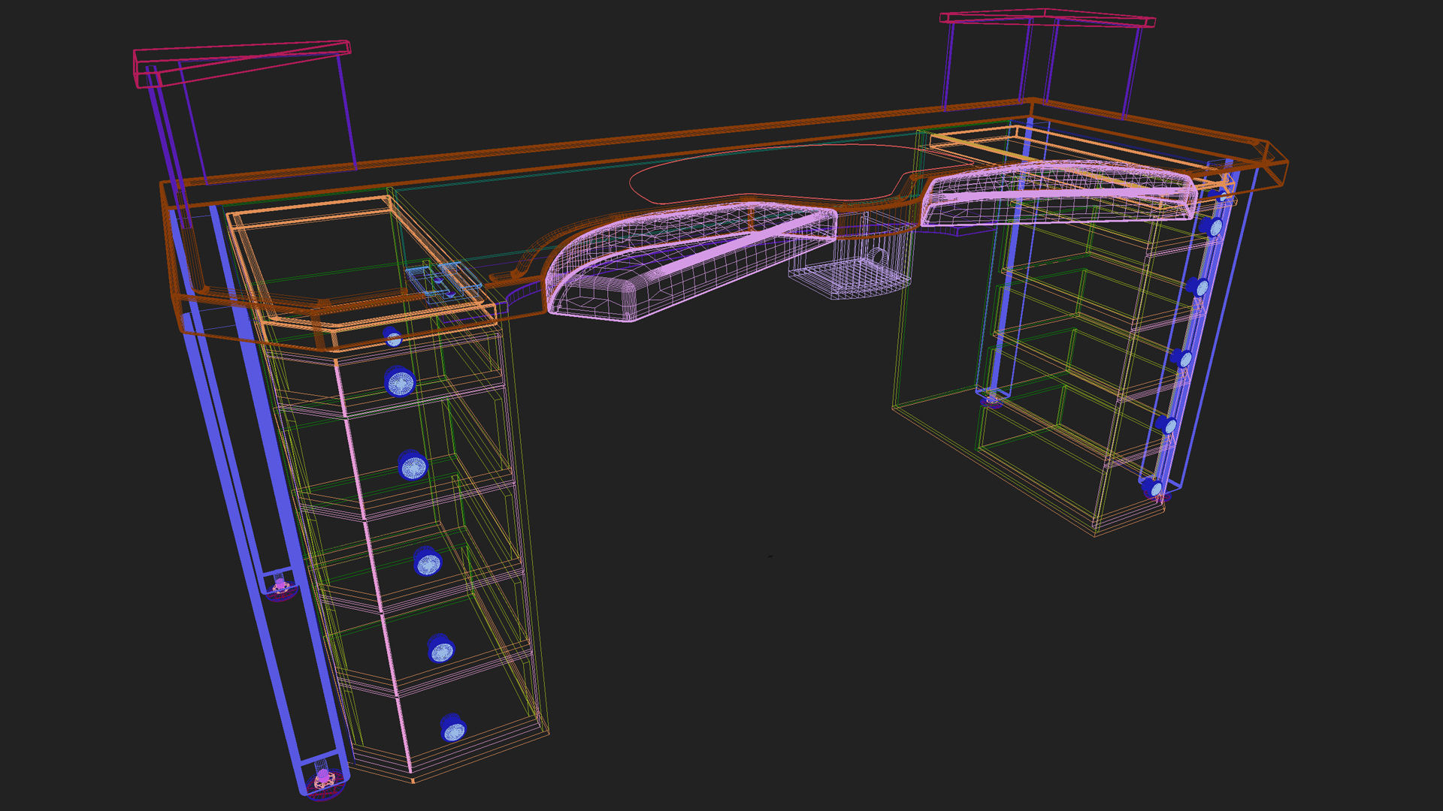Select the topmost knob on right cabinet
1443x811 pixels.
point(1211,226)
